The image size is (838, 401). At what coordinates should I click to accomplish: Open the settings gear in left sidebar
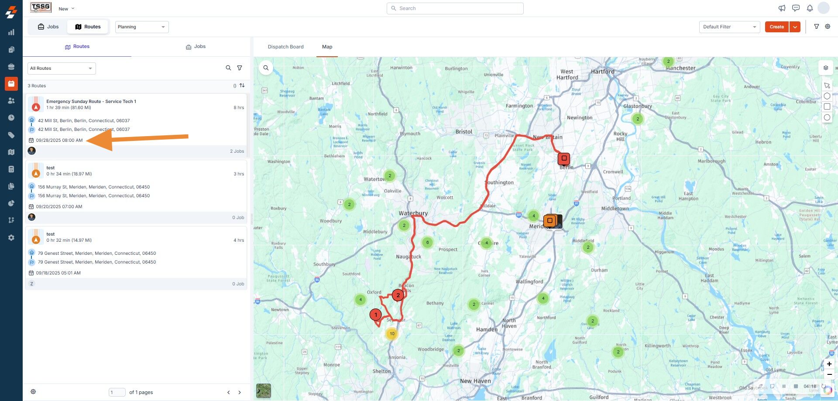click(x=11, y=238)
